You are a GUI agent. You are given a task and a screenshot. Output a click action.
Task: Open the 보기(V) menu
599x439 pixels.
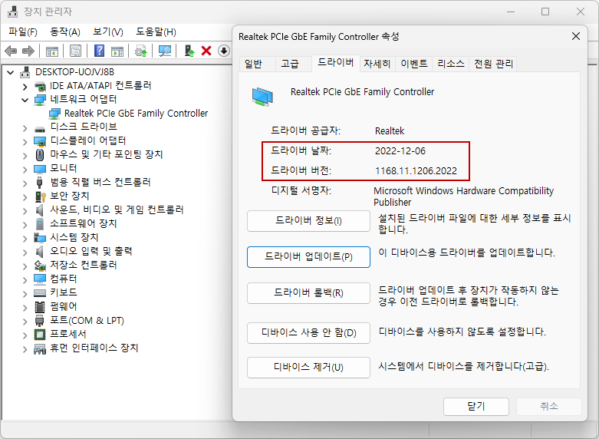coord(108,31)
